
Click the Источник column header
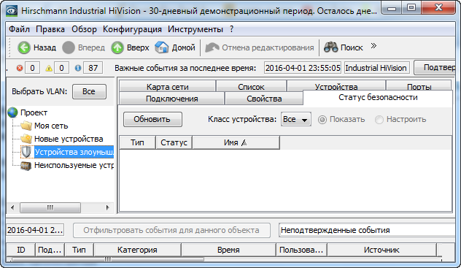381,250
